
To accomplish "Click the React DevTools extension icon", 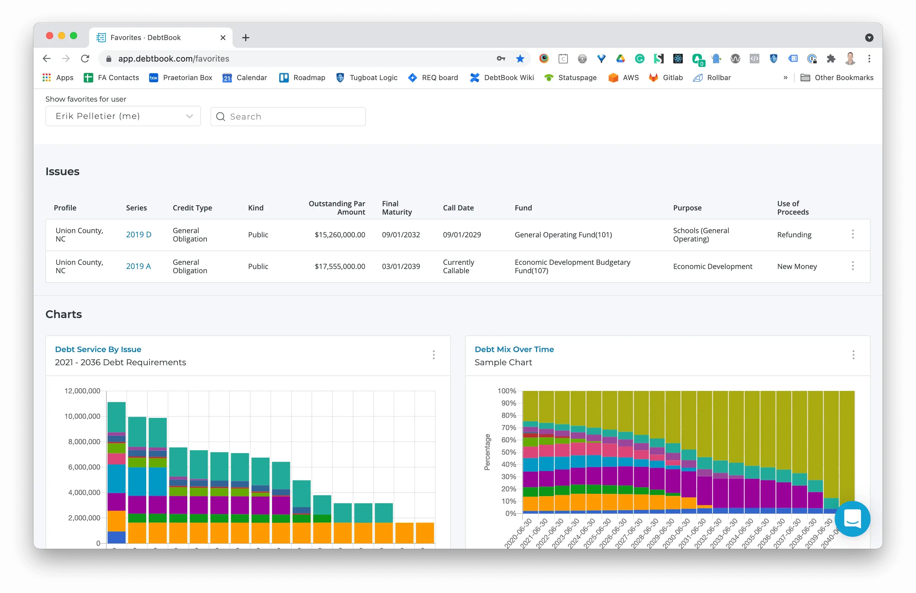I will pyautogui.click(x=678, y=59).
